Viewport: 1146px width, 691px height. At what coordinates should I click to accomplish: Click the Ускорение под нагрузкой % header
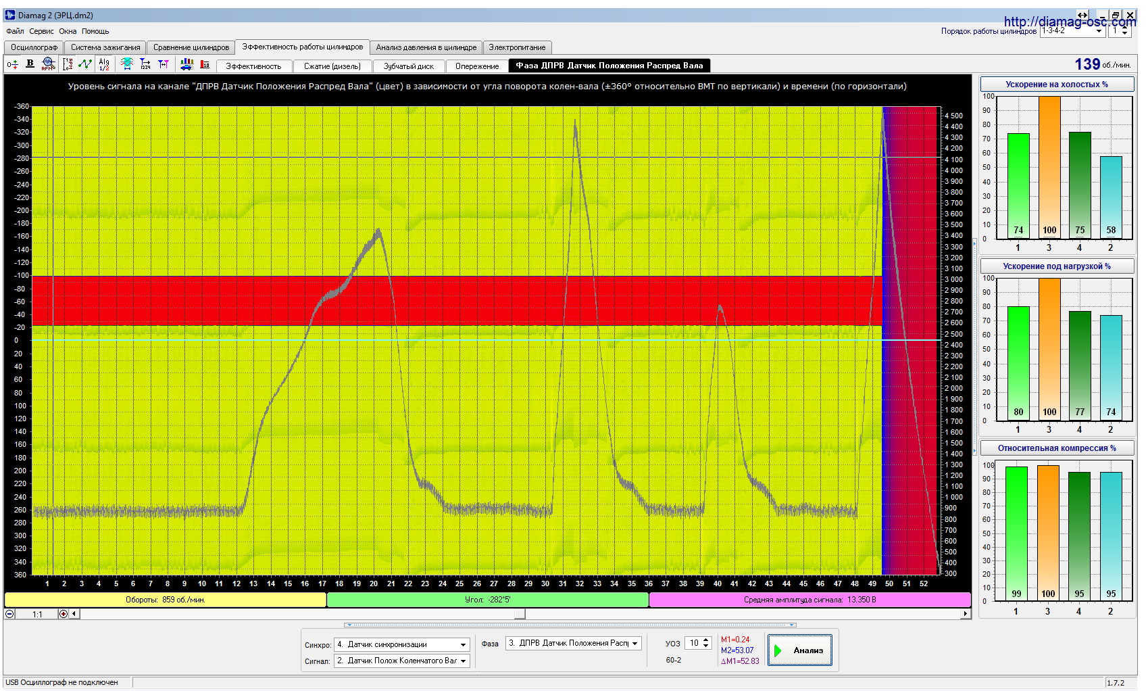(1056, 266)
